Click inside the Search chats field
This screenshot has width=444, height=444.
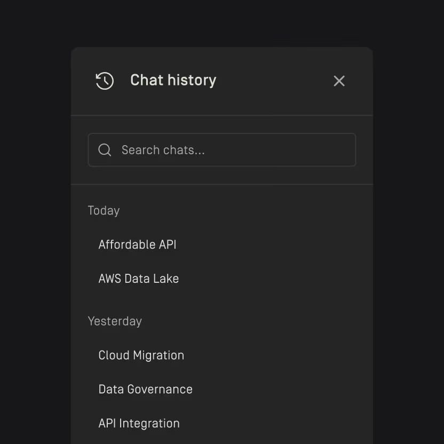tap(222, 150)
